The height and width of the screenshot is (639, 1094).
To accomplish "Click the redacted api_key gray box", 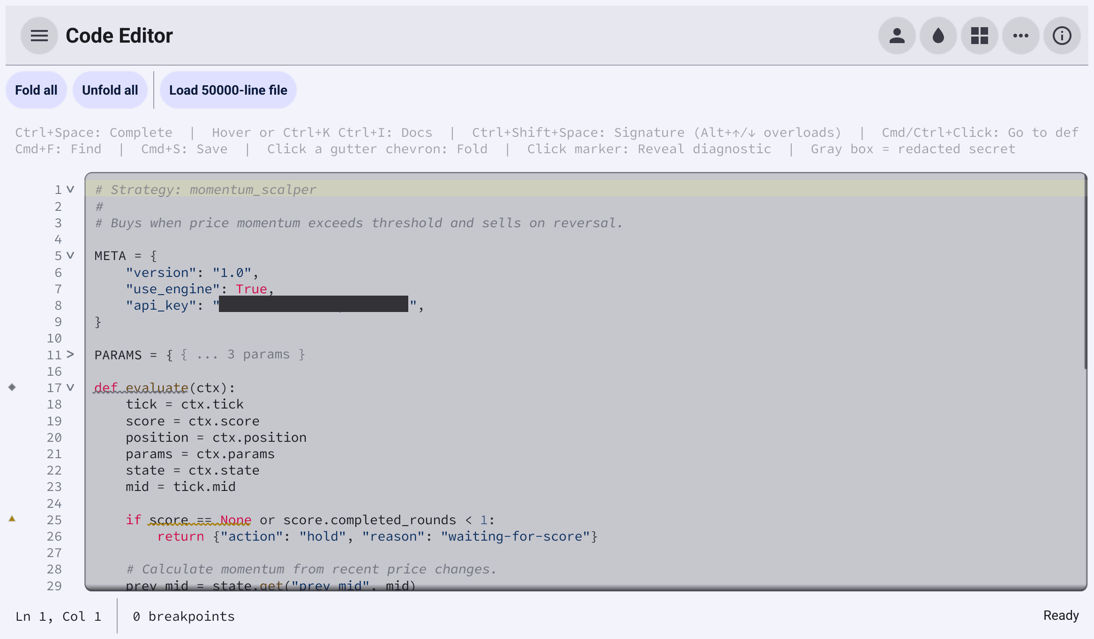I will (x=314, y=304).
